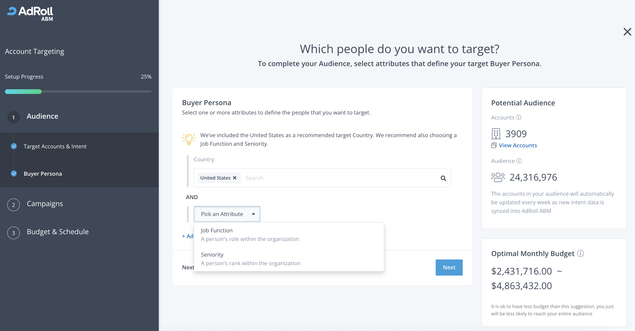635x331 pixels.
Task: Click the Optimal Monthly Budget info icon
Action: tap(580, 253)
